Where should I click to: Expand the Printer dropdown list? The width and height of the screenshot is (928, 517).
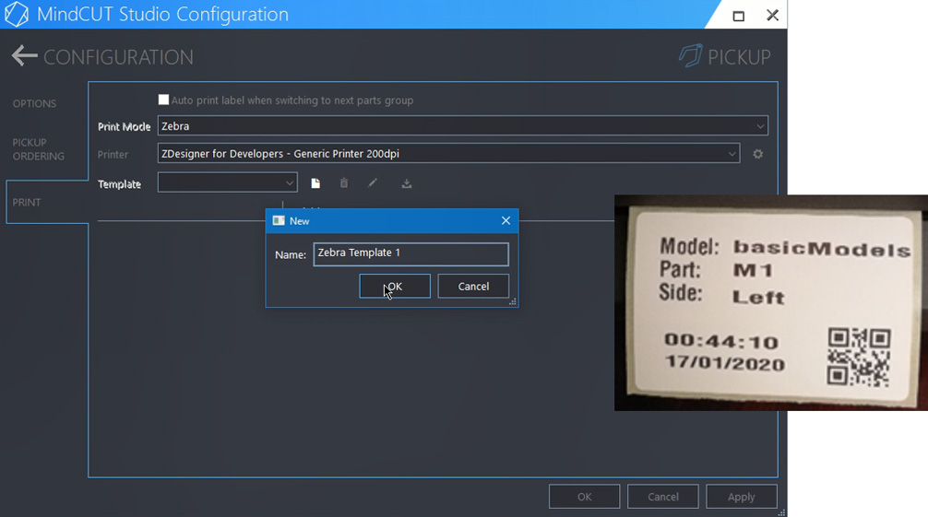point(448,154)
